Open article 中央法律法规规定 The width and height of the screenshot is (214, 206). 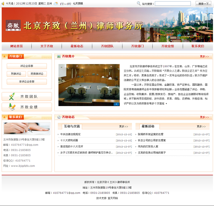tap(70, 134)
